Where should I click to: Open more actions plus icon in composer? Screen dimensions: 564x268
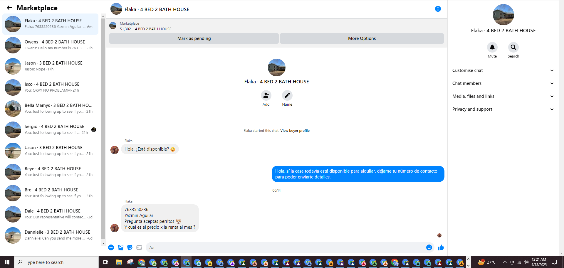click(x=111, y=247)
